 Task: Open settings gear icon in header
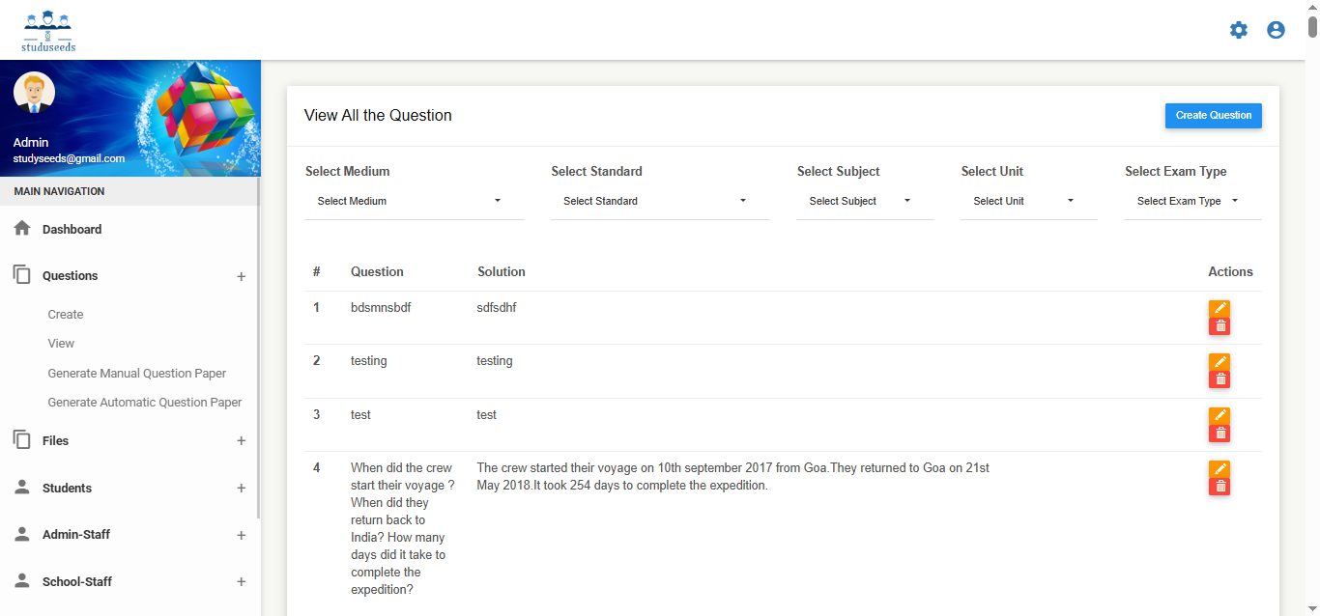coord(1238,30)
